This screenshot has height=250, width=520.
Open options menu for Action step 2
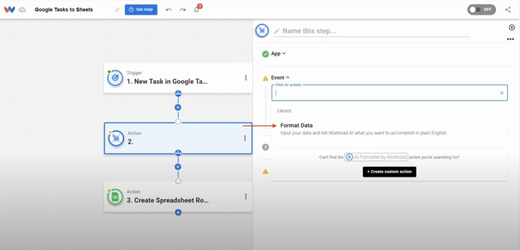245,138
